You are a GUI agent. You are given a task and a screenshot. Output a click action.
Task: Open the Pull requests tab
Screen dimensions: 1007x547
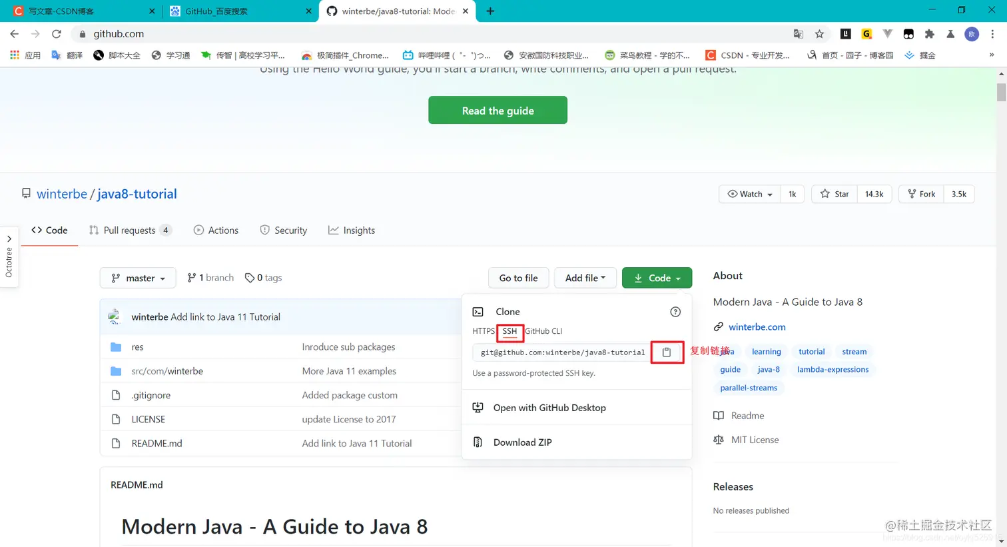131,230
